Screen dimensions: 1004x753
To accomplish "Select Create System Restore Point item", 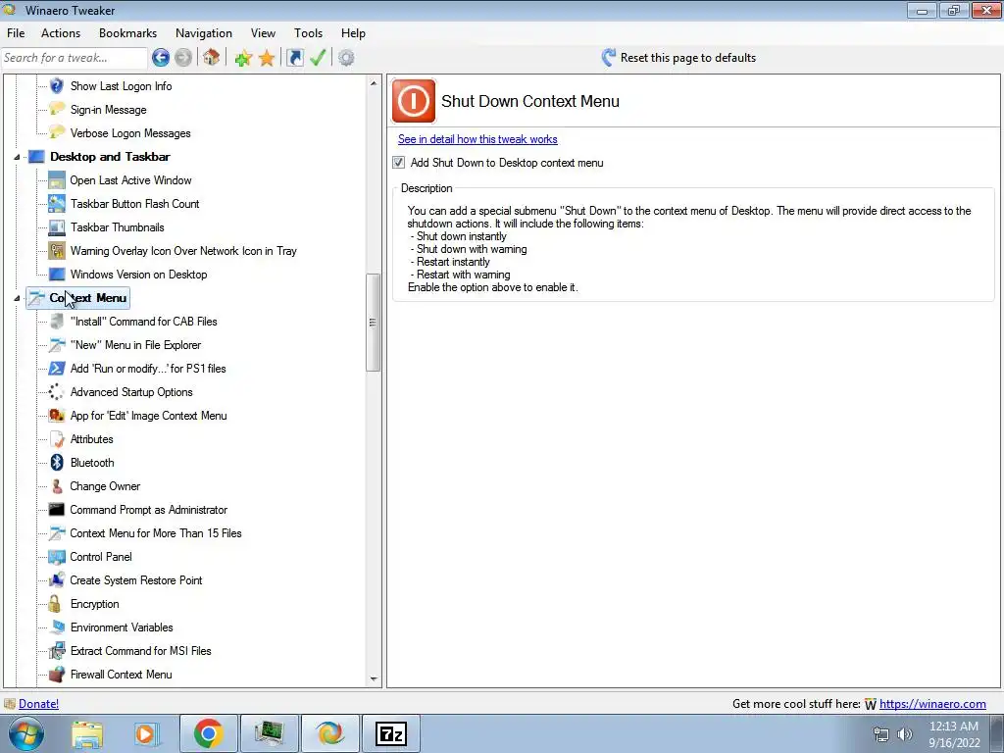I will pyautogui.click(x=135, y=580).
